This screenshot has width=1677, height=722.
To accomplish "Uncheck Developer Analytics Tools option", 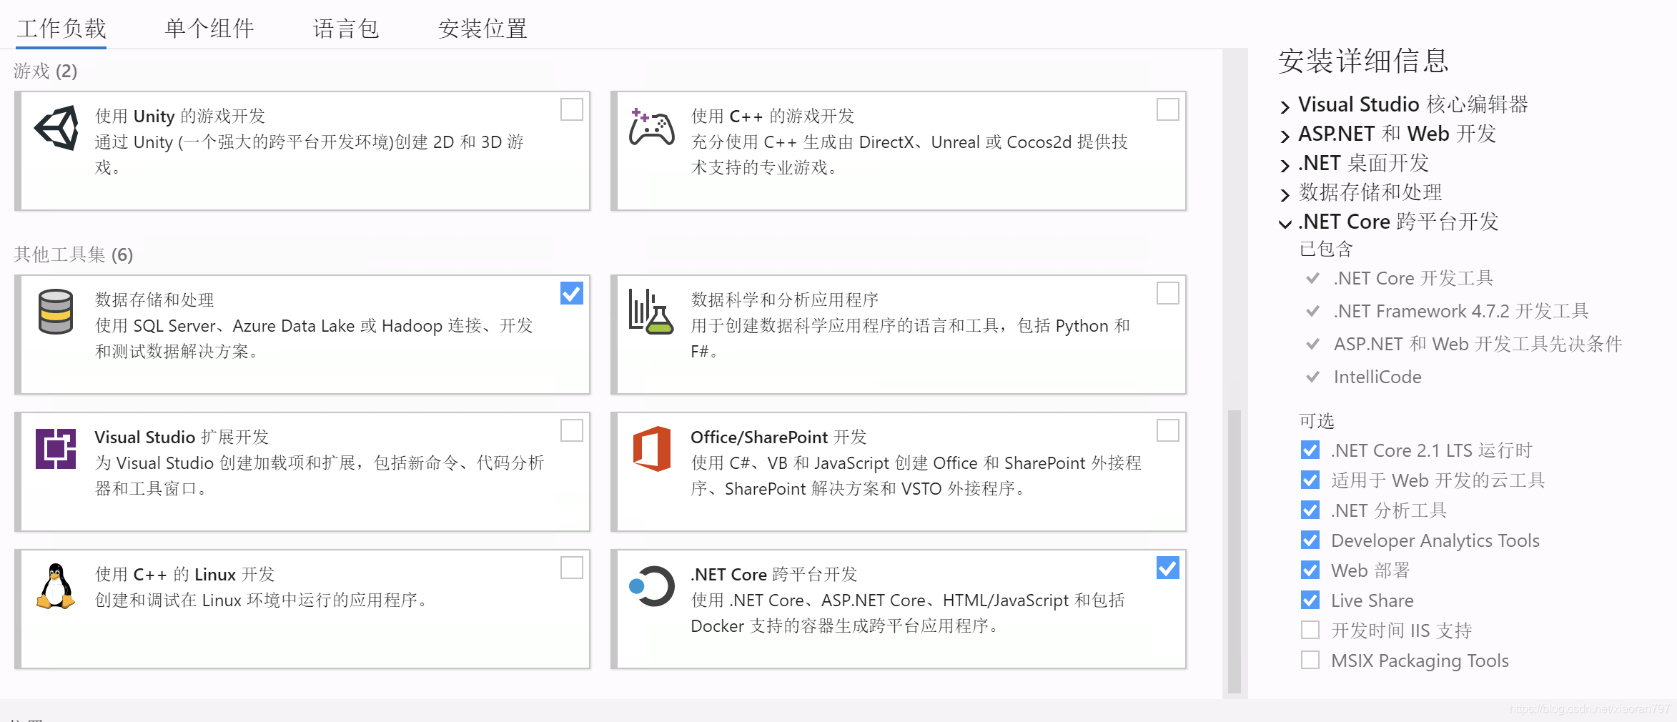I will coord(1310,540).
